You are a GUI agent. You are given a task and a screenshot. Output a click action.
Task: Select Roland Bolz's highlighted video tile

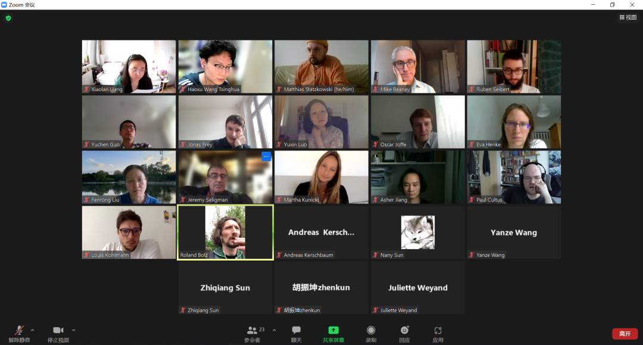[225, 233]
